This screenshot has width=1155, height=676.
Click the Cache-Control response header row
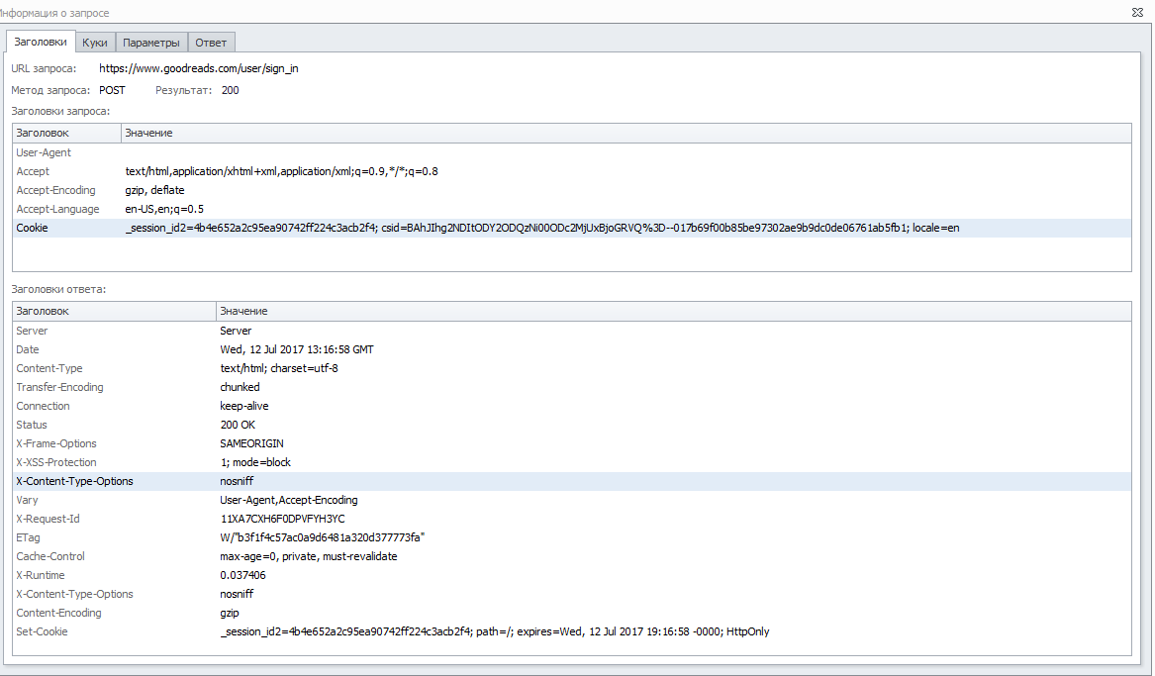click(50, 556)
